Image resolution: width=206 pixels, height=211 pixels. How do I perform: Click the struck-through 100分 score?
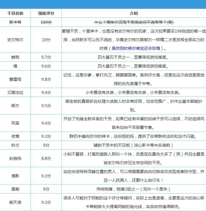[x=46, y=22]
